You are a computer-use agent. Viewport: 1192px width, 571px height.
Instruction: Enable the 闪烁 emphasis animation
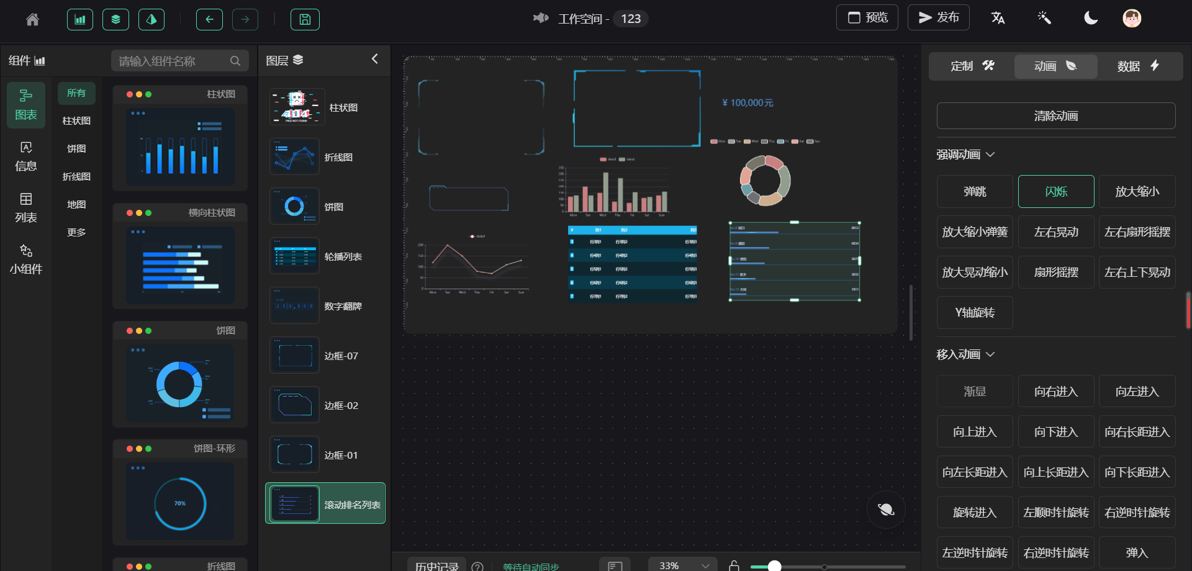[1055, 191]
